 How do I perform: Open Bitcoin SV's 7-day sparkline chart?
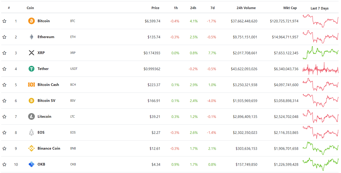click(321, 101)
